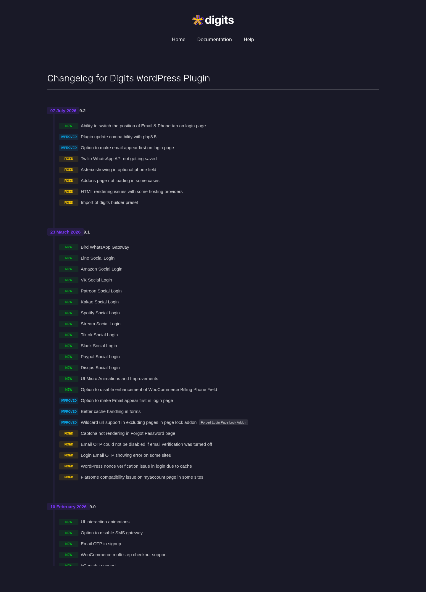Click FIXED badge beside Twilio WhatsApp API entry
This screenshot has width=426, height=592.
(69, 159)
